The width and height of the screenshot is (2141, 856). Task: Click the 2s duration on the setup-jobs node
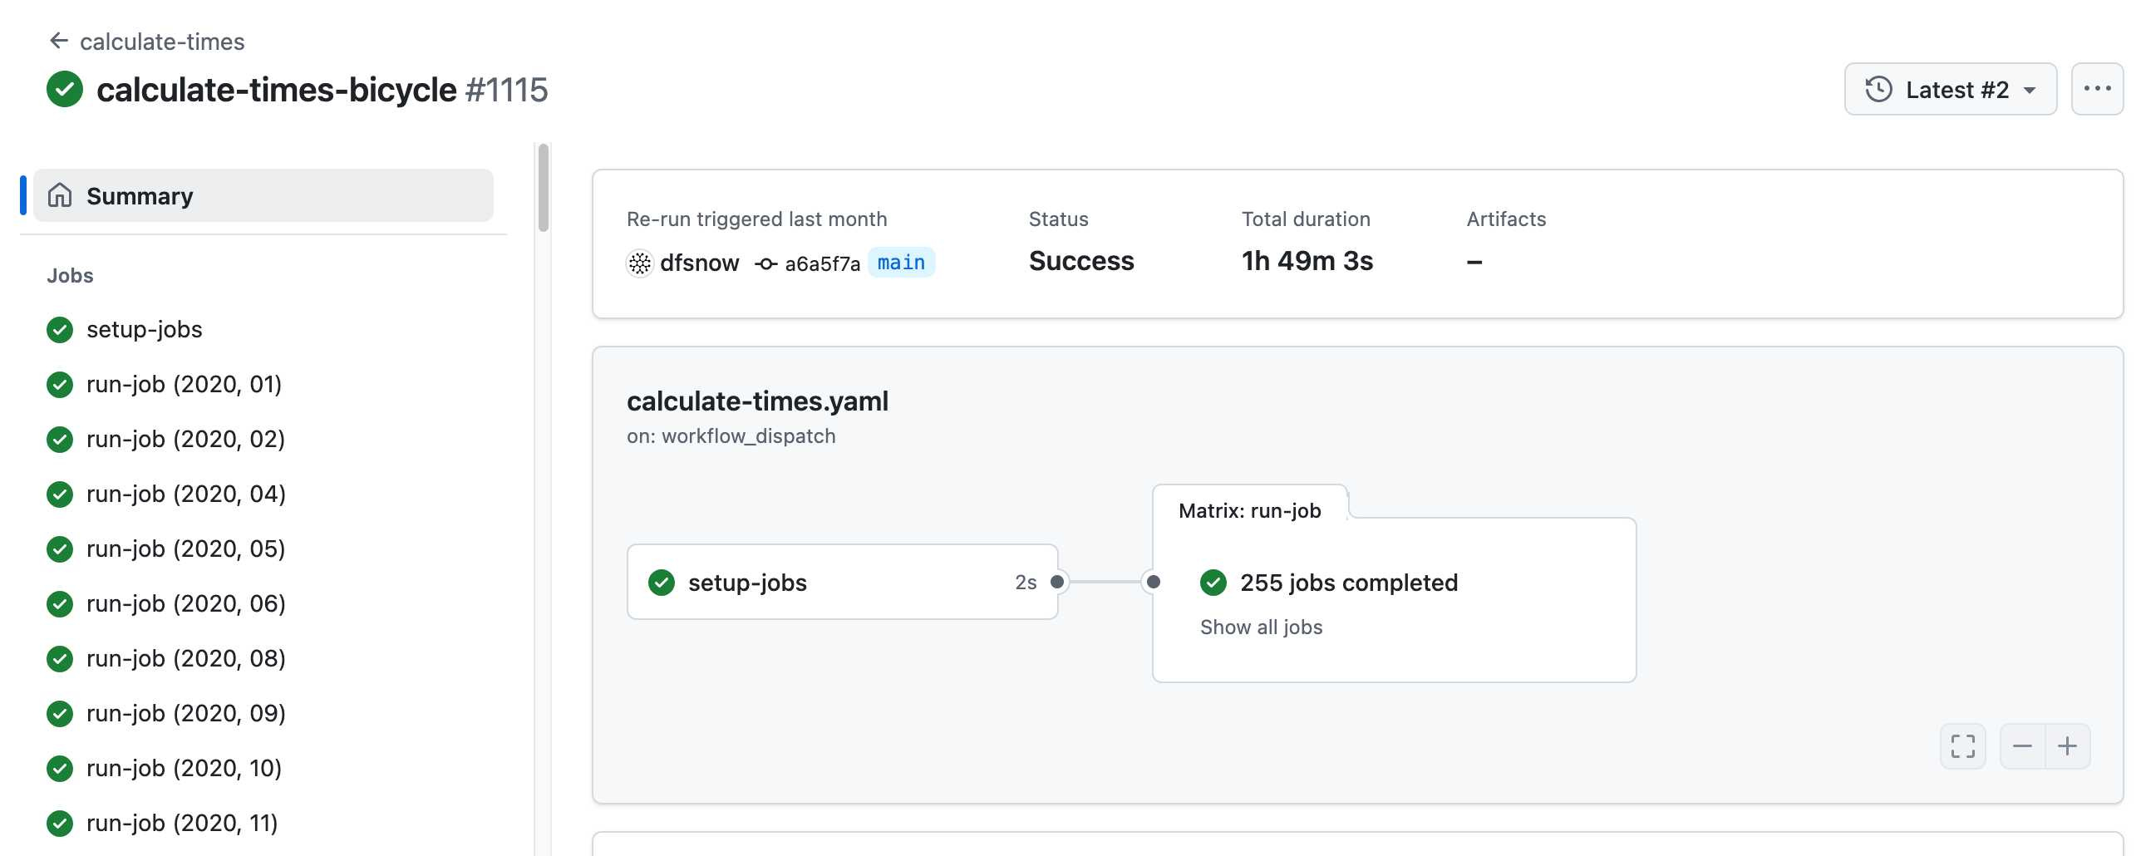1026,583
